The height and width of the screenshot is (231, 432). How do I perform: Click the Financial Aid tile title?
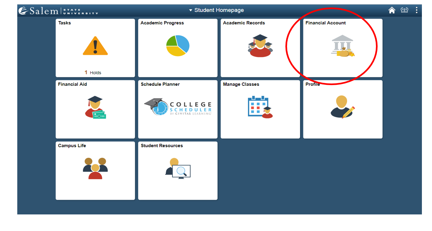click(72, 84)
